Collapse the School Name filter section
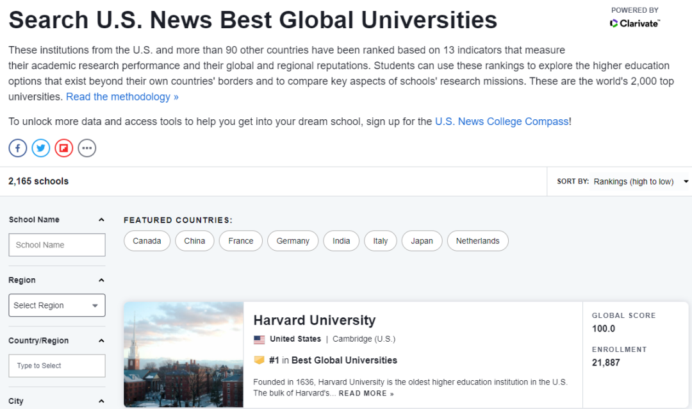Screen dimensions: 692x409 [x=101, y=219]
